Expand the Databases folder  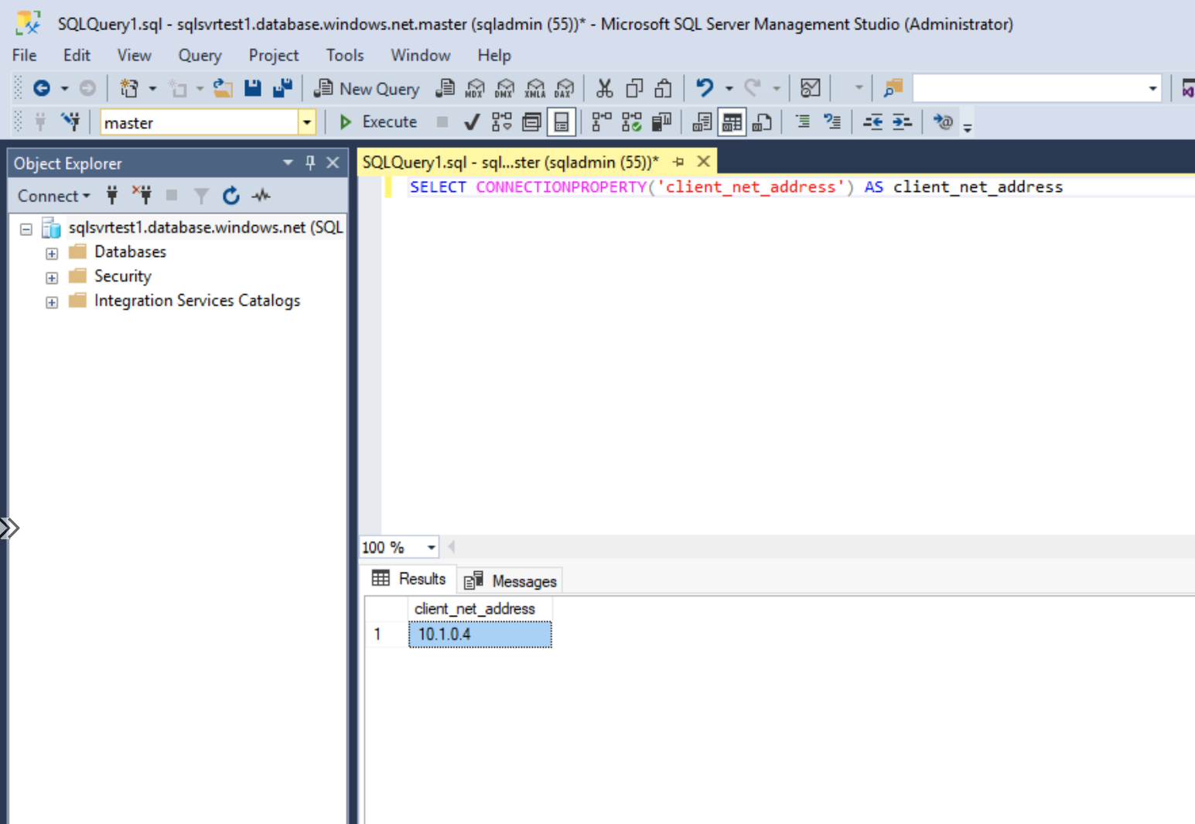point(52,253)
